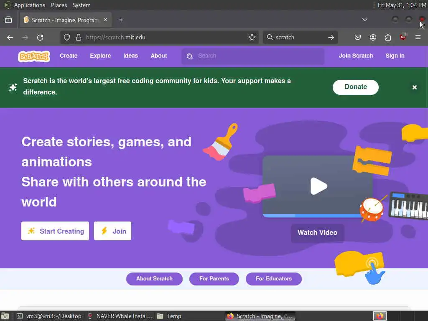This screenshot has height=321, width=428.
Task: Click the magnifier icon in Scratch search
Action: pos(190,56)
